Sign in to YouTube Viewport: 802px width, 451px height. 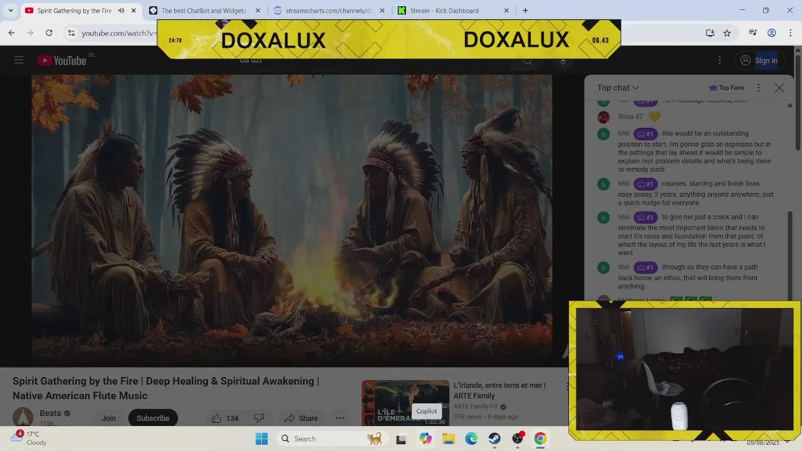758,60
